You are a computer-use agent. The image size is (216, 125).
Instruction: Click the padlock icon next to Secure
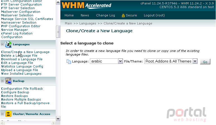(123, 16)
